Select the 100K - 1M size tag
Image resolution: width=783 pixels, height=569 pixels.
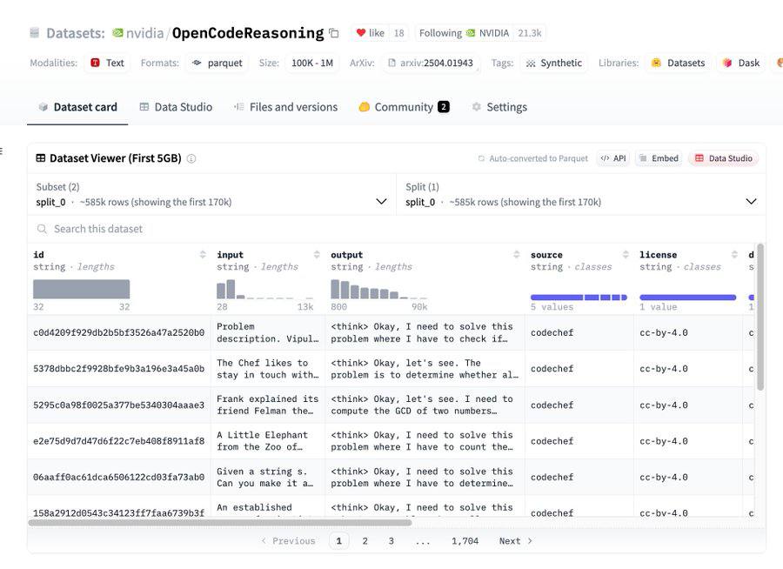pos(312,63)
